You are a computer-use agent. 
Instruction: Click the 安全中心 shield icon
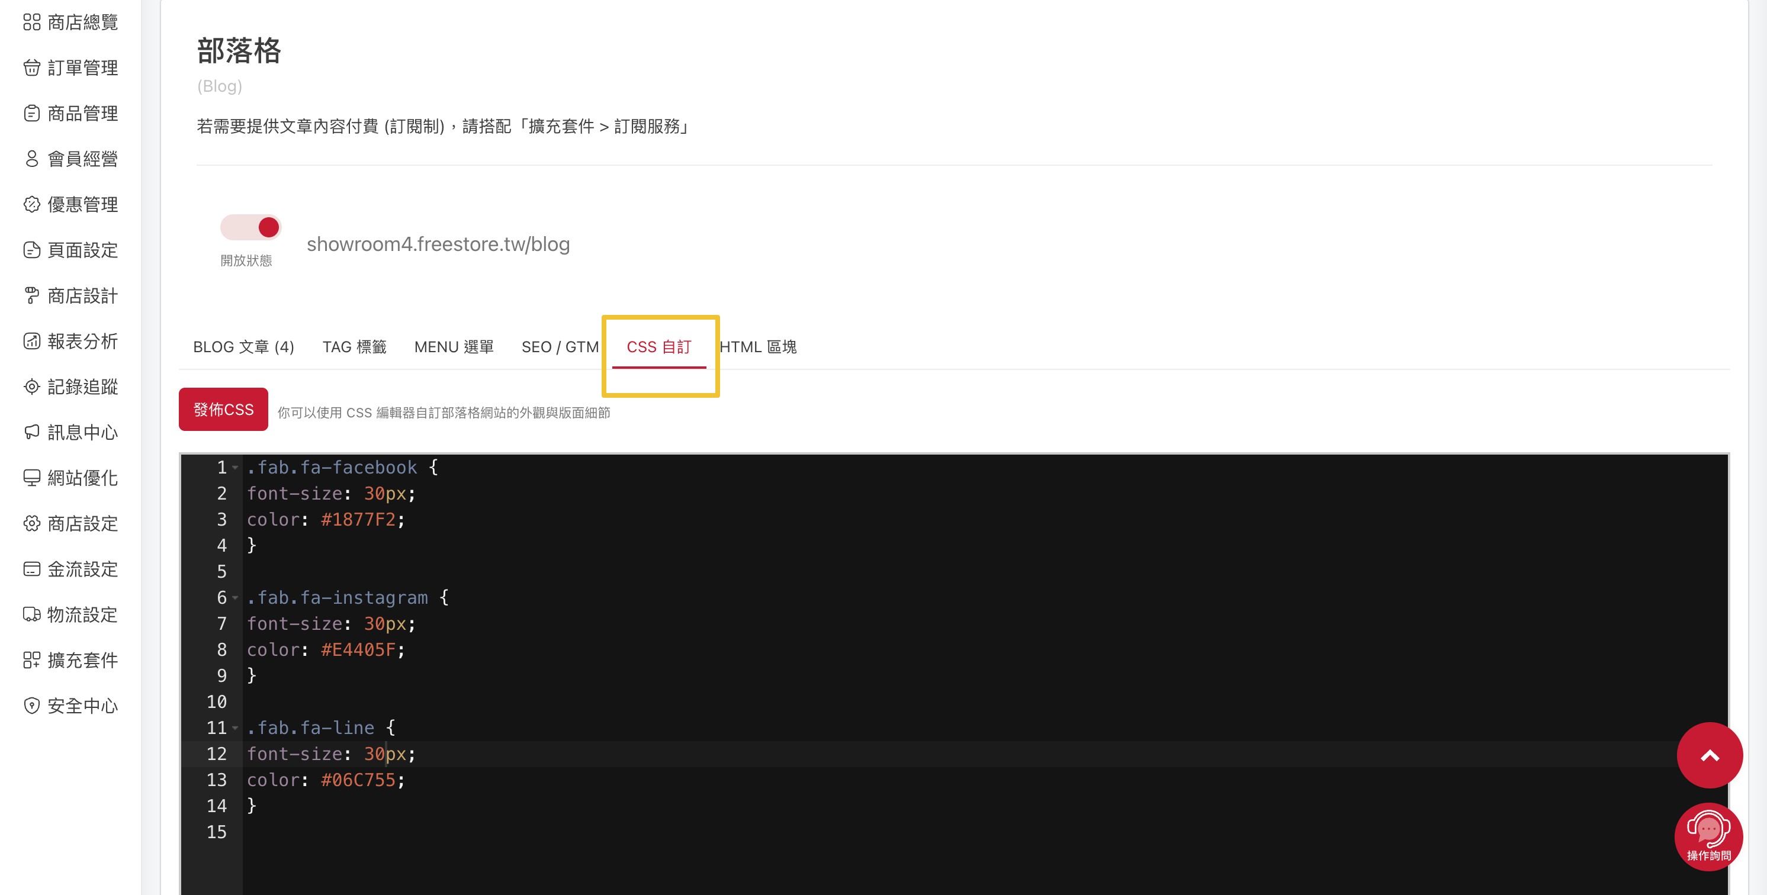coord(31,706)
